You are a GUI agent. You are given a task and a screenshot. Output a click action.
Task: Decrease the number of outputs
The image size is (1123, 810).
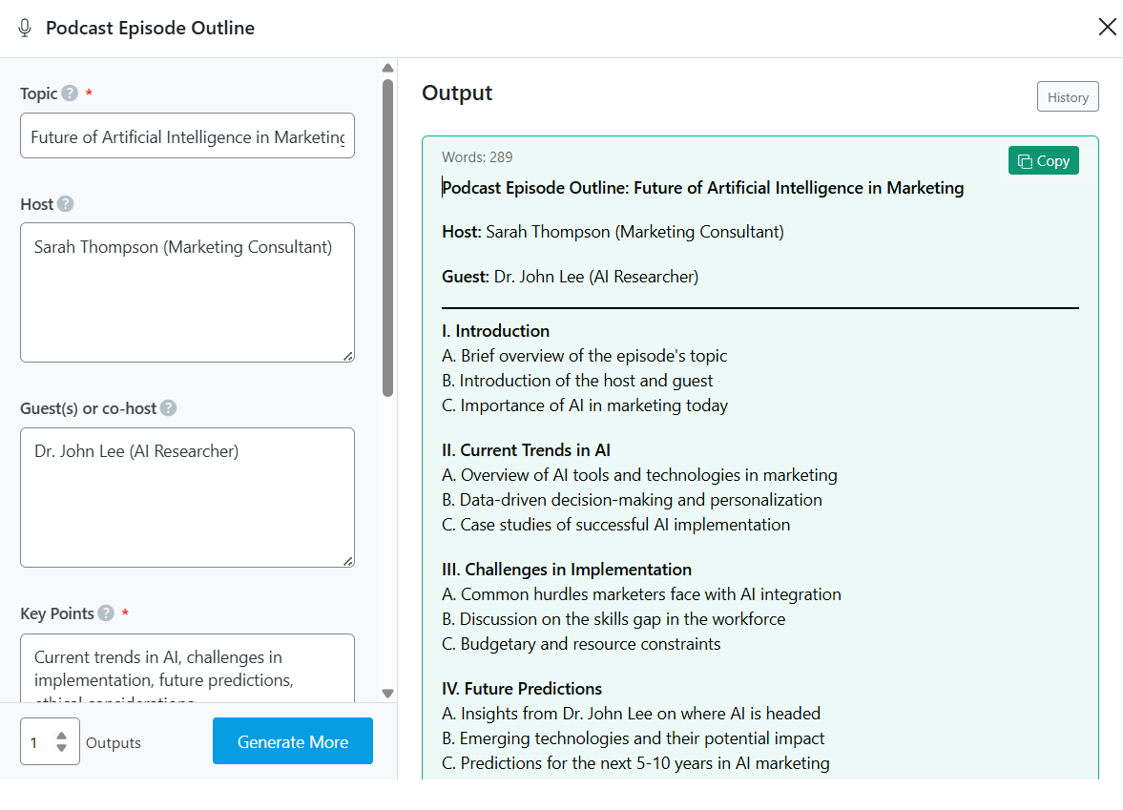coord(62,749)
